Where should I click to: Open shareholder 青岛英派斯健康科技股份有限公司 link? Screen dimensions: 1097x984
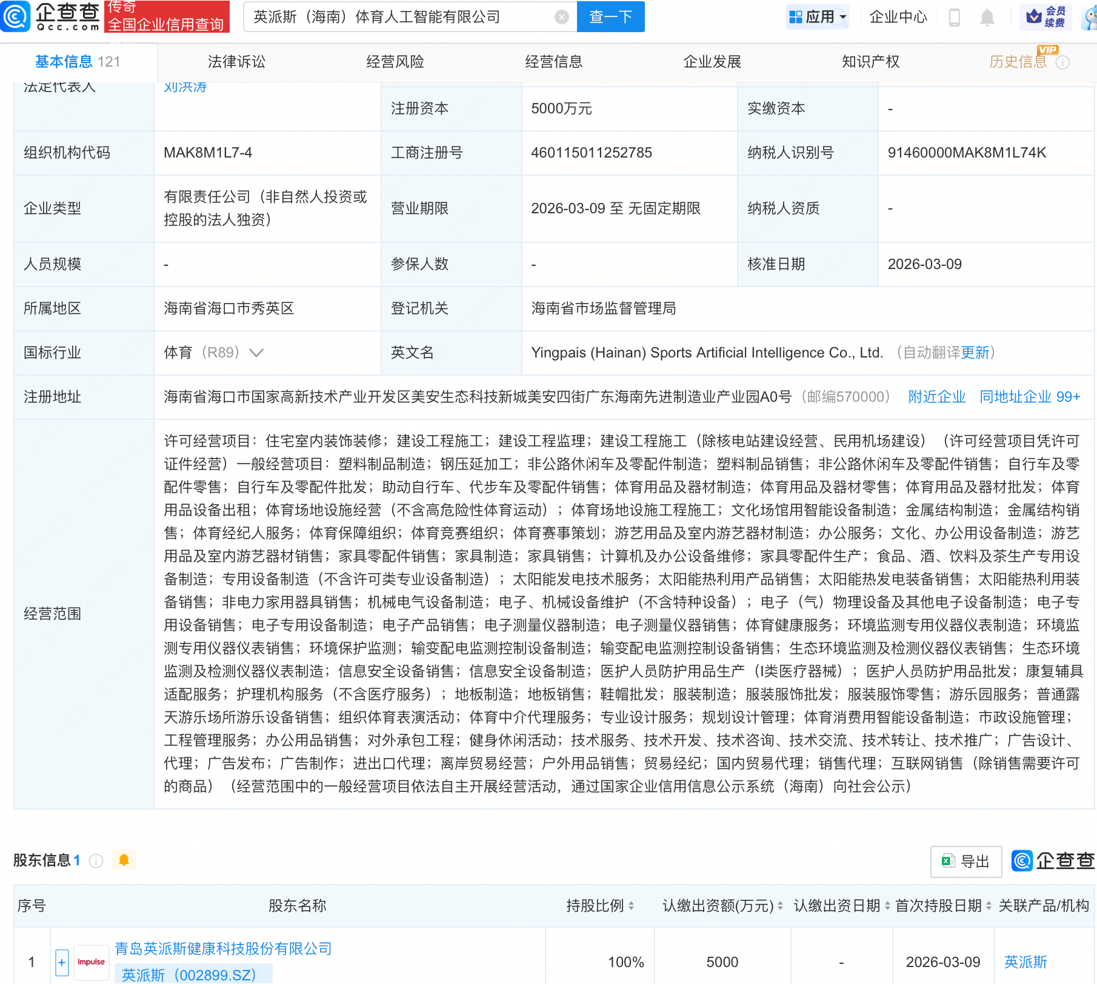pyautogui.click(x=224, y=948)
